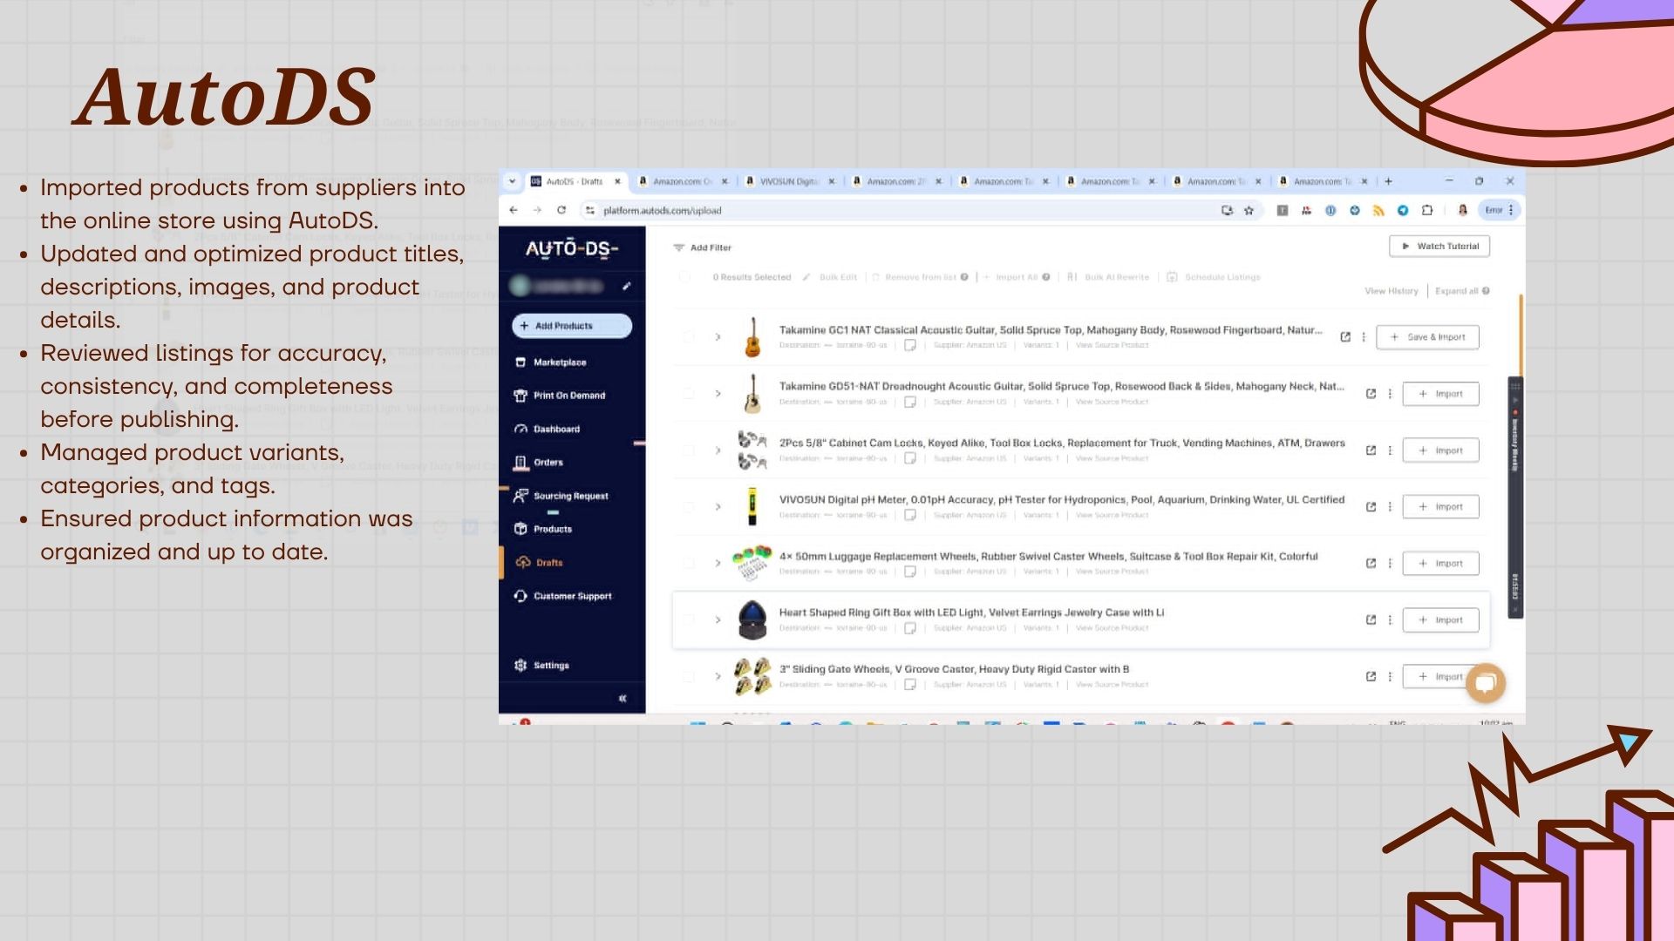Select the Luggage Replacement Wheels row checkbox
Screen dimensions: 1674x941
tap(689, 564)
